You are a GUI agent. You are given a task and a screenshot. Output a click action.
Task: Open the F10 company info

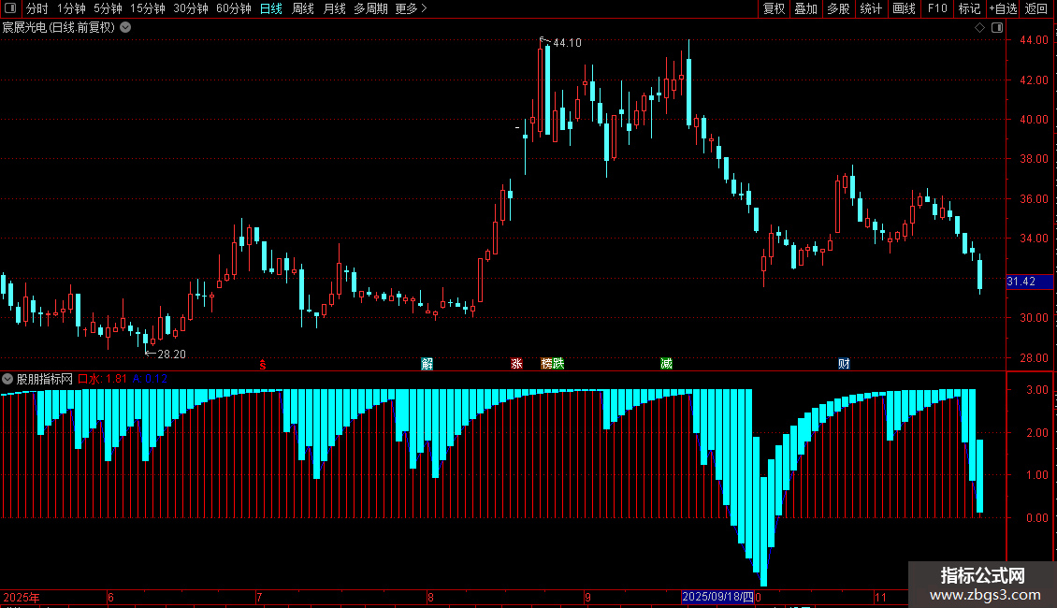[937, 8]
